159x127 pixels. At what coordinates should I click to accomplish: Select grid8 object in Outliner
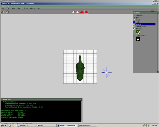(x=137, y=18)
